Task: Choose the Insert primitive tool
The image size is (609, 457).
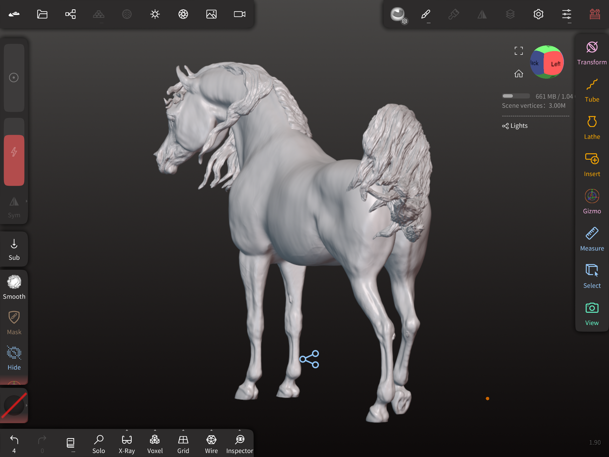Action: tap(591, 165)
